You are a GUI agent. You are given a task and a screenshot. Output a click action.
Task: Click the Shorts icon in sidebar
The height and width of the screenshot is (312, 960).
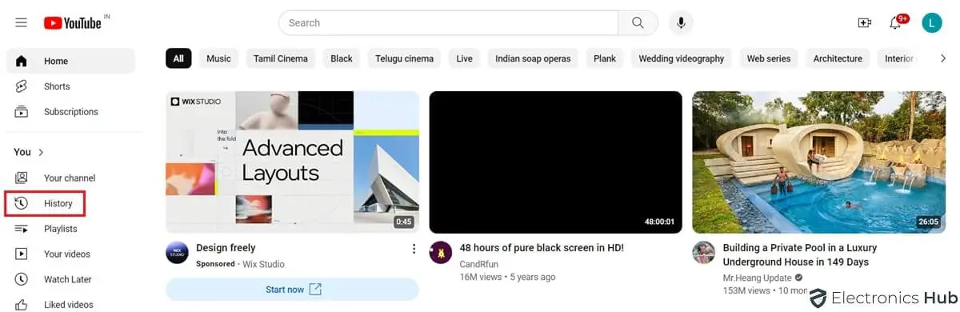click(22, 86)
